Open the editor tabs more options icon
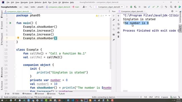This screenshot has height=102, width=182. coord(109,11)
